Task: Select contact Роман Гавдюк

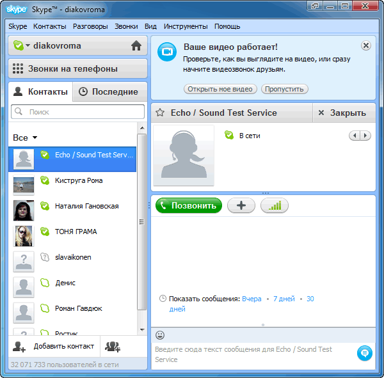Action: 72,313
